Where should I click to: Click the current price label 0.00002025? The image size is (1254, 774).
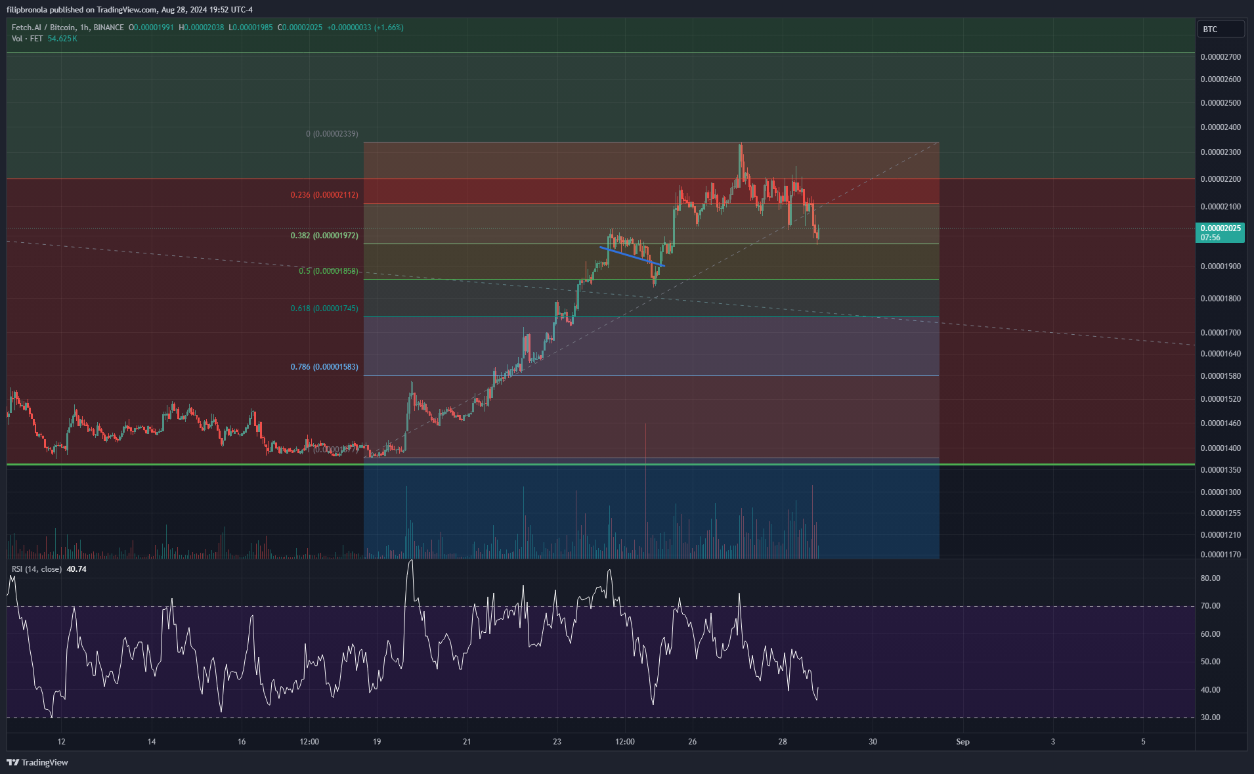[x=1221, y=232]
